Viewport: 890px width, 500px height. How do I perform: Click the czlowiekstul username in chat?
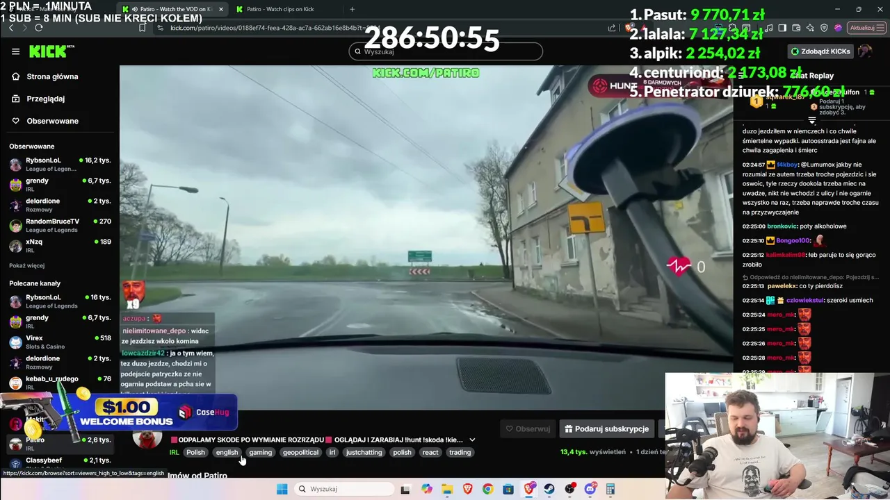[804, 301]
